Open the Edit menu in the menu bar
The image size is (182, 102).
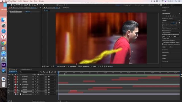(26, 1)
